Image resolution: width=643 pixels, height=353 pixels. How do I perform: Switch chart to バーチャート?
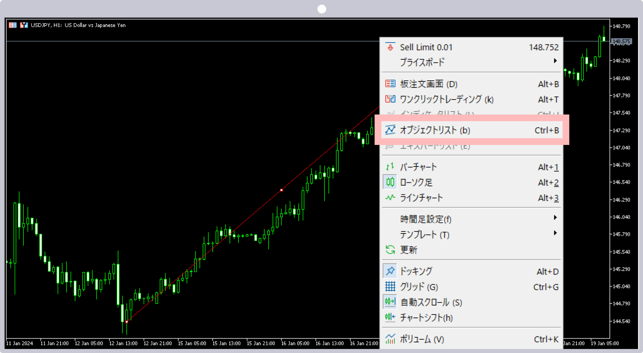point(472,167)
